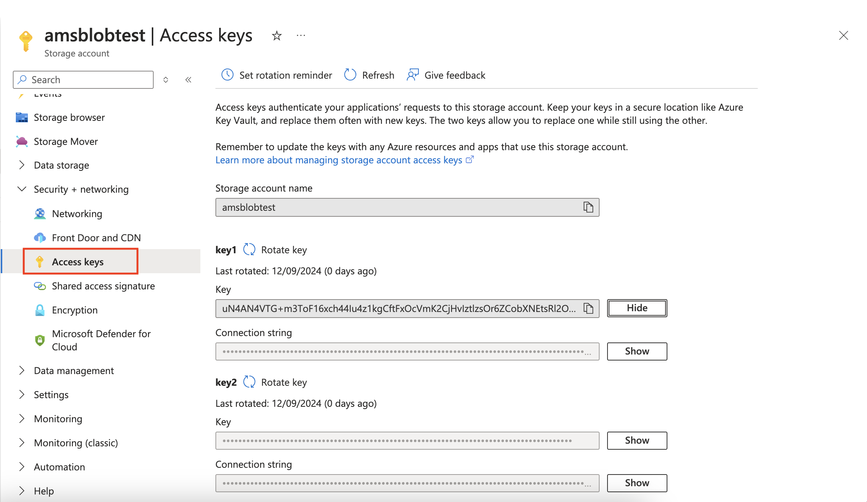Close the Access keys blade
The width and height of the screenshot is (867, 502).
(x=844, y=35)
